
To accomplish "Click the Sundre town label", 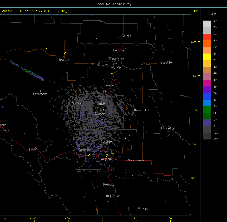I will [77, 103].
